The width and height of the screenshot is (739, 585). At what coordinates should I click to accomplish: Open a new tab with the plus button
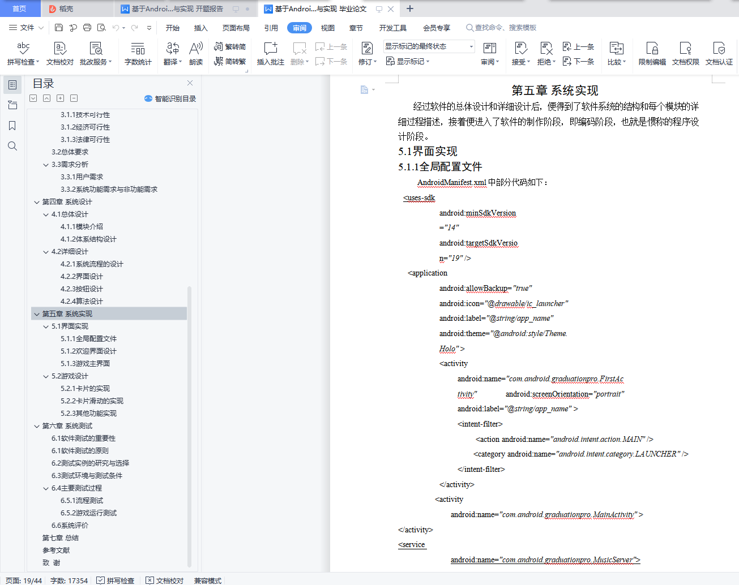[410, 8]
